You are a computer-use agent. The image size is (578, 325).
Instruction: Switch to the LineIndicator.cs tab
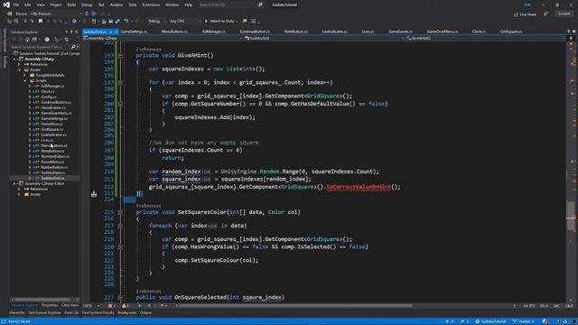click(334, 32)
